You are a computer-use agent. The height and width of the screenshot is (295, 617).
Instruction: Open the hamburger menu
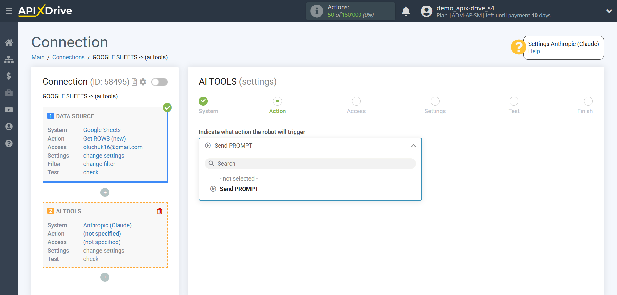[x=9, y=11]
